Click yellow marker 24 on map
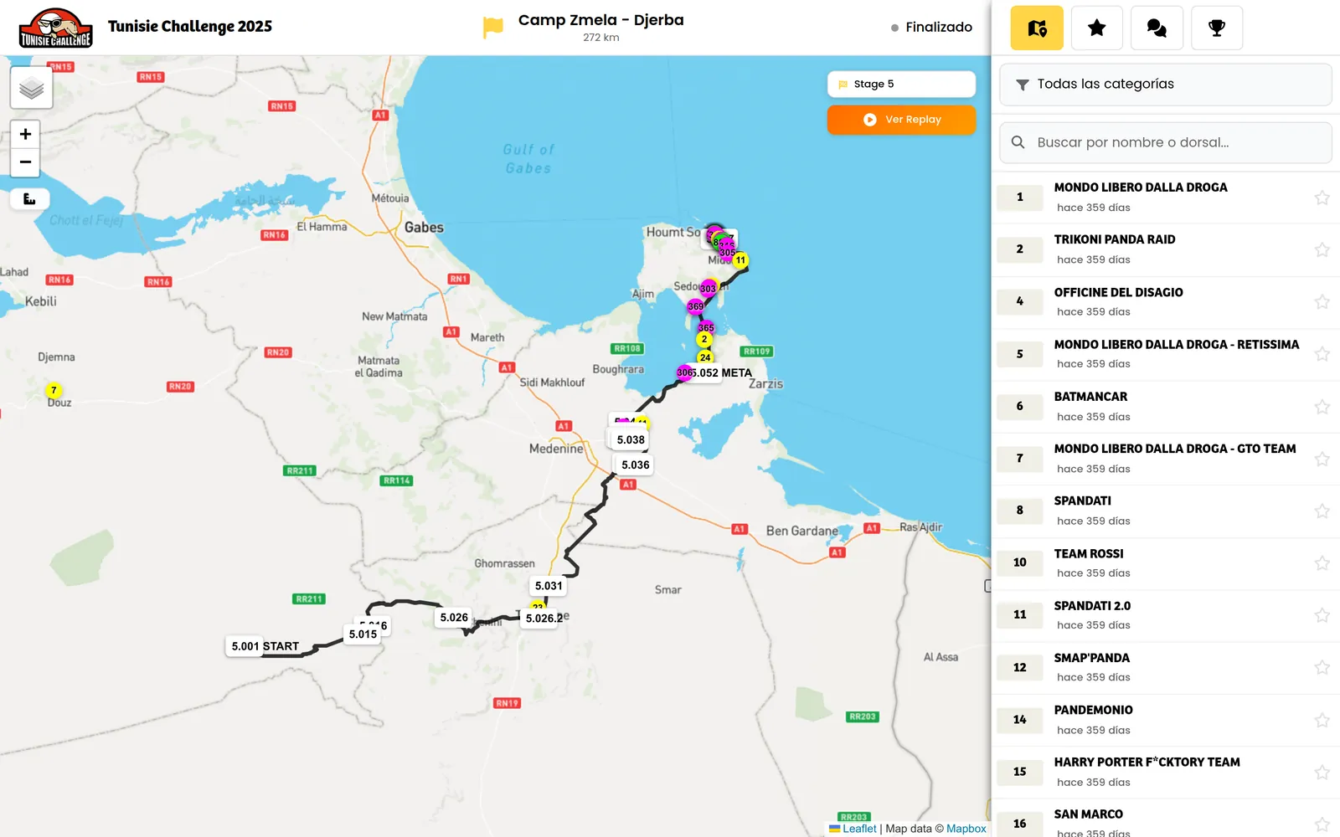Viewport: 1340px width, 837px height. point(705,357)
